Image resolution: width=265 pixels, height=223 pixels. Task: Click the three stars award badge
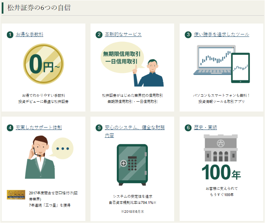pyautogui.click(x=16, y=195)
